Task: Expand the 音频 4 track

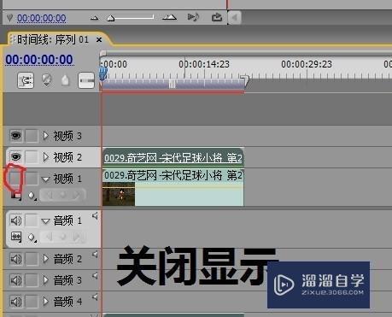Action: (x=45, y=302)
